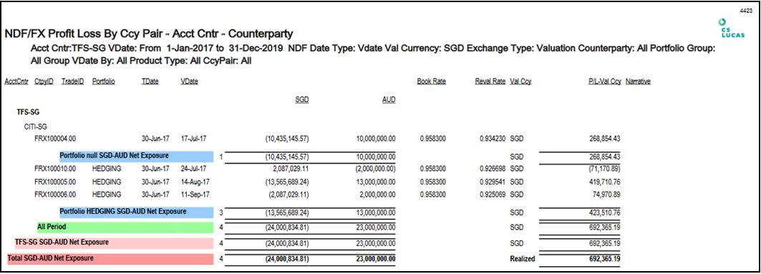The width and height of the screenshot is (761, 274).
Task: Click the red Total SGD-AUD Net Exposure bar
Action: pos(110,259)
